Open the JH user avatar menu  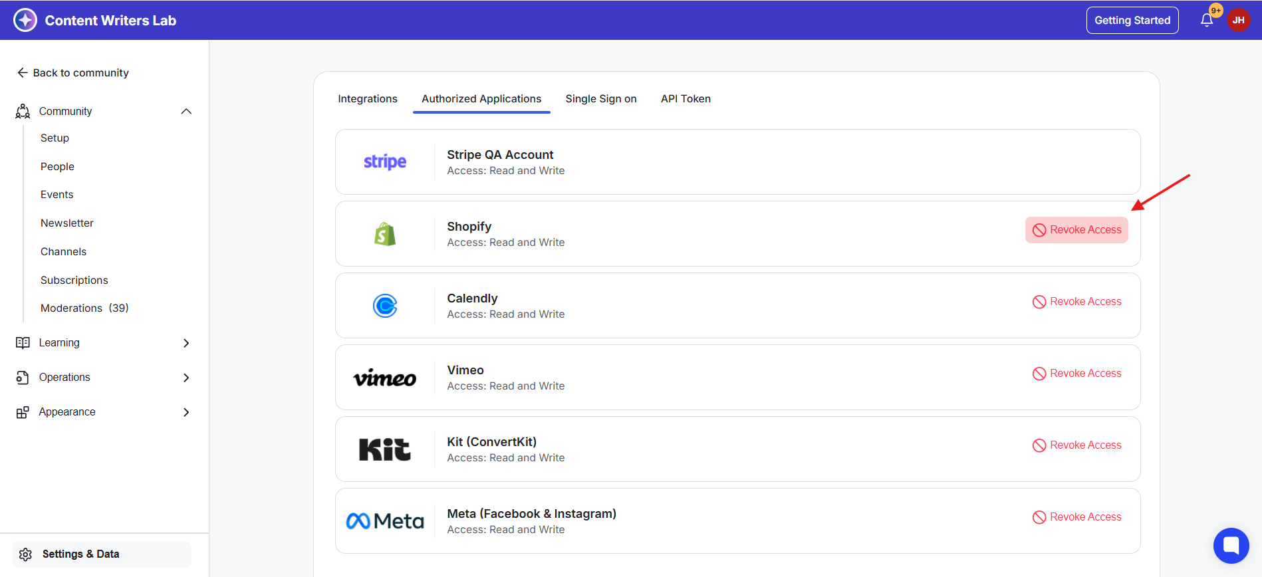click(1238, 20)
